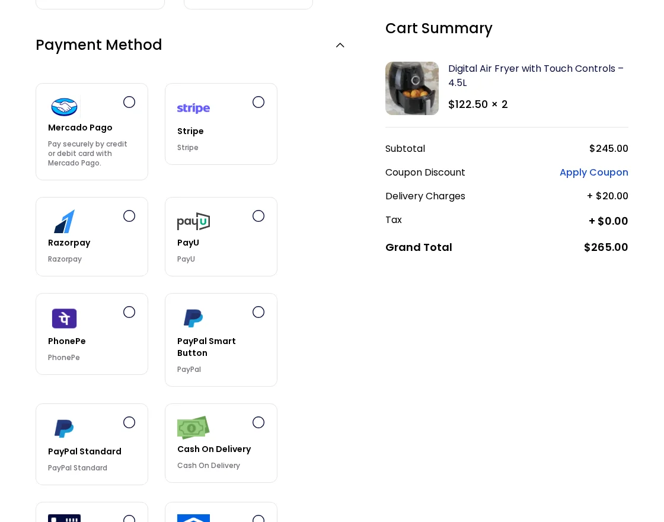Click the Tax amount + $0.00

(608, 221)
